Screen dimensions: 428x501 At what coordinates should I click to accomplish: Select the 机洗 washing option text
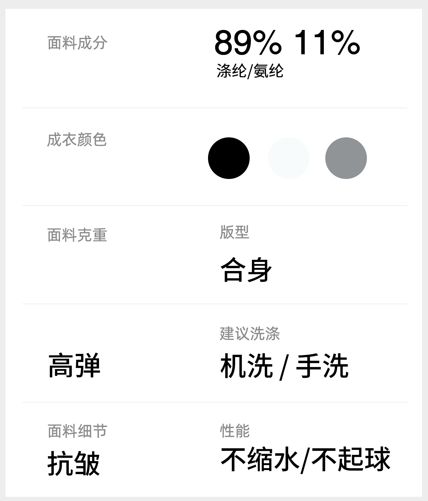(x=247, y=366)
